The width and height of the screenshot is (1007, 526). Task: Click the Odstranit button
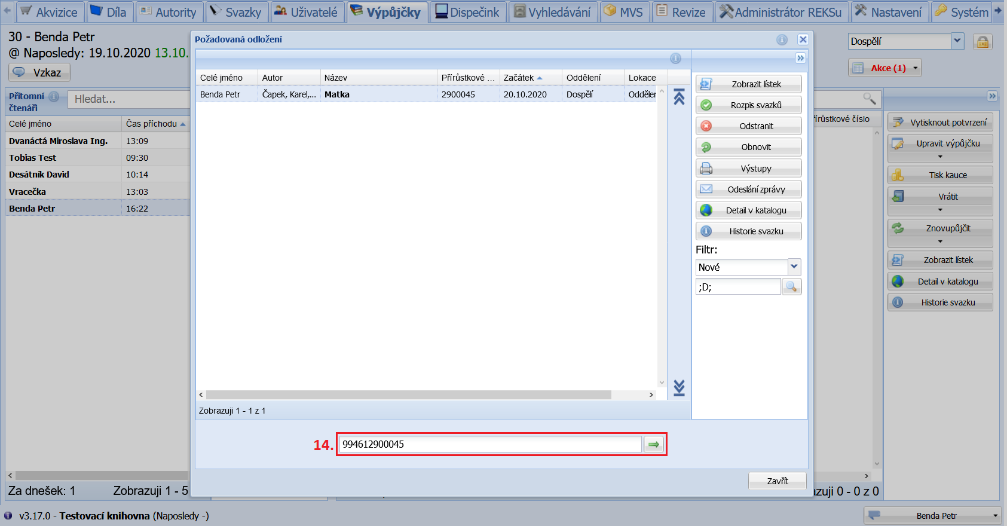tap(748, 126)
